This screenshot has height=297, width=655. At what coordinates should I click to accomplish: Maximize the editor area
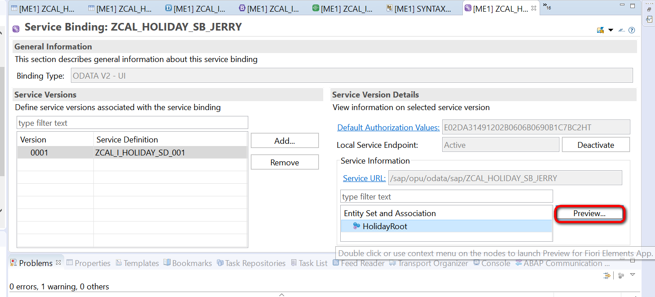pyautogui.click(x=632, y=6)
